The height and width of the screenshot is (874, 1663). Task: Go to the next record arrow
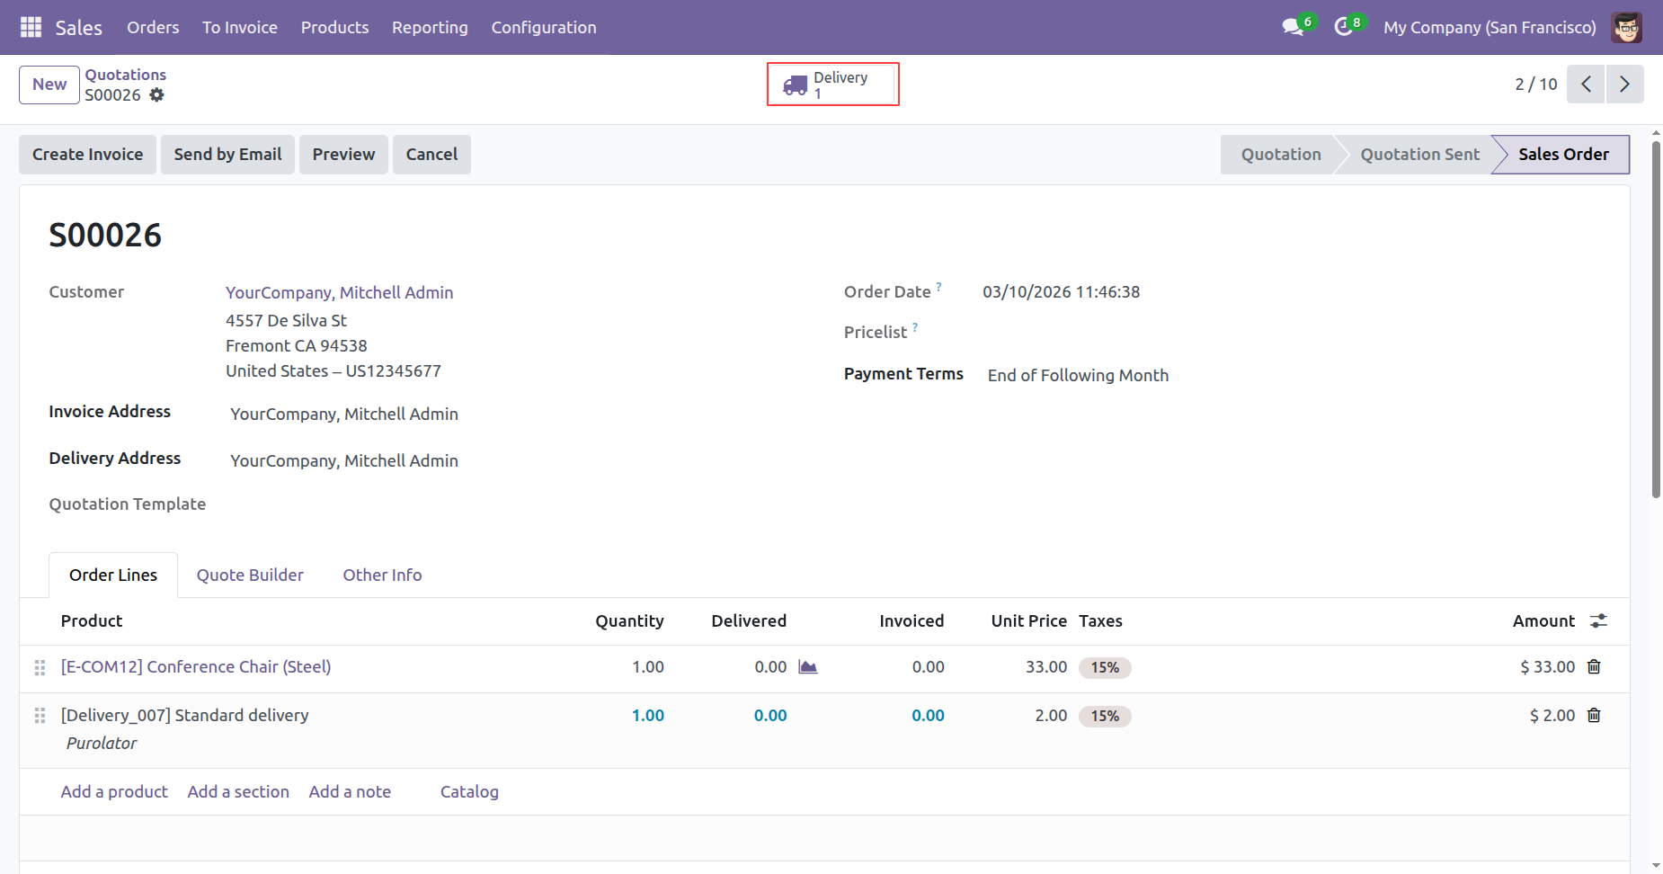(x=1624, y=85)
